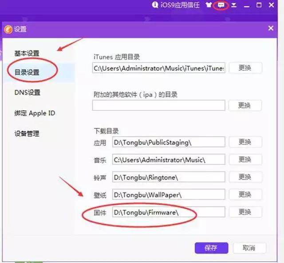This screenshot has width=284, height=263.
Task: Close the 设置 dialog
Action: pos(271,28)
